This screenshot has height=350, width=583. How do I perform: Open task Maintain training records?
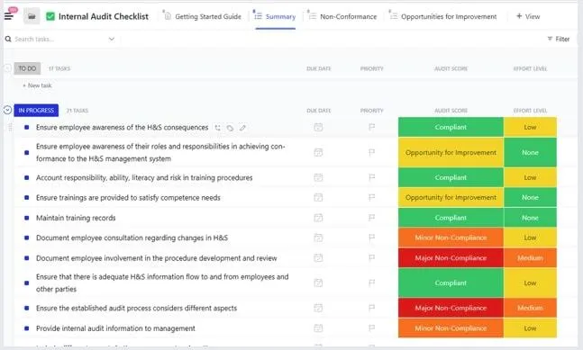click(76, 218)
